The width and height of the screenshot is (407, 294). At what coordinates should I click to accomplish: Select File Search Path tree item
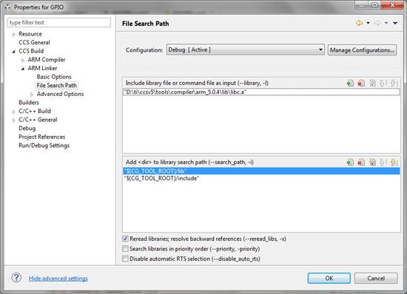point(56,85)
